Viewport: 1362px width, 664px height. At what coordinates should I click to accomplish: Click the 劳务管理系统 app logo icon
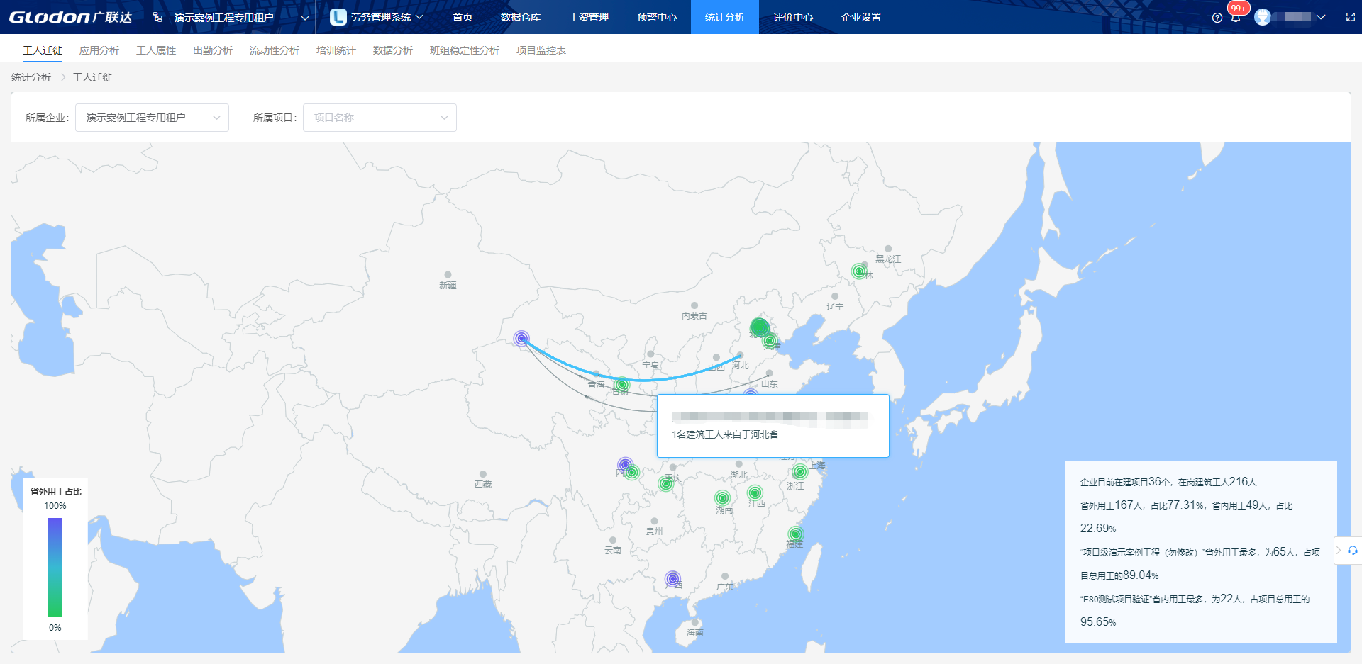338,17
